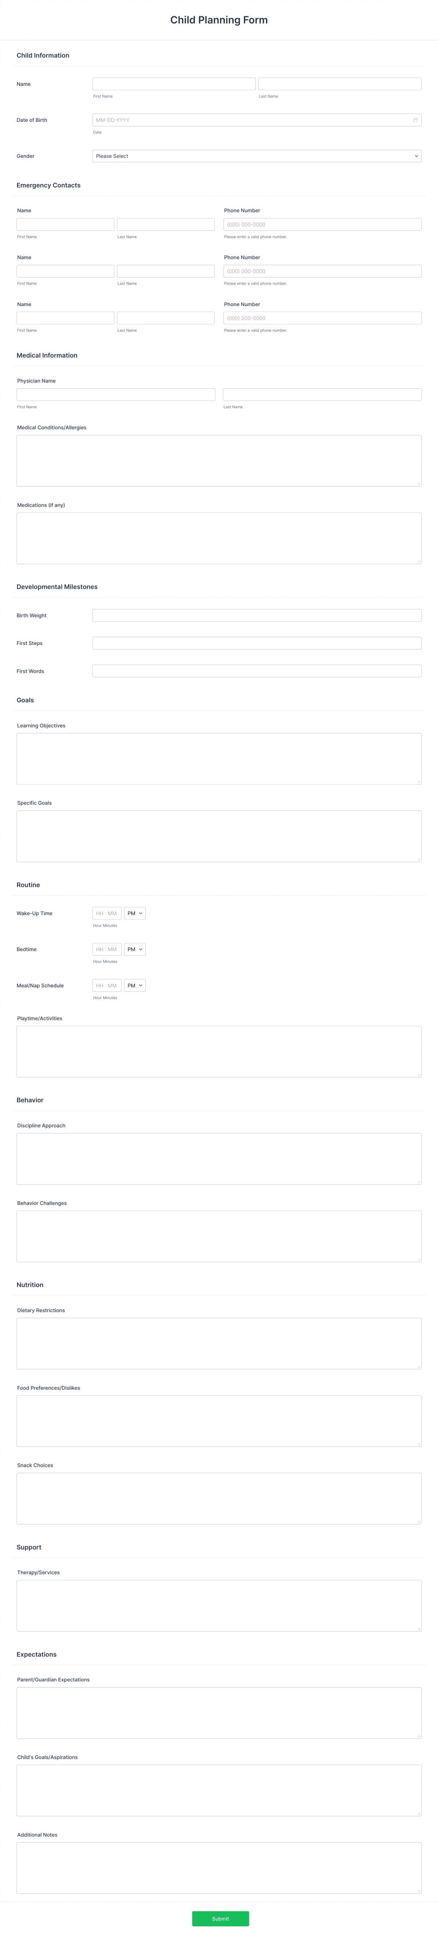Select the Physician First Name field
Viewport: 438px width, 1939px height.
[x=115, y=394]
